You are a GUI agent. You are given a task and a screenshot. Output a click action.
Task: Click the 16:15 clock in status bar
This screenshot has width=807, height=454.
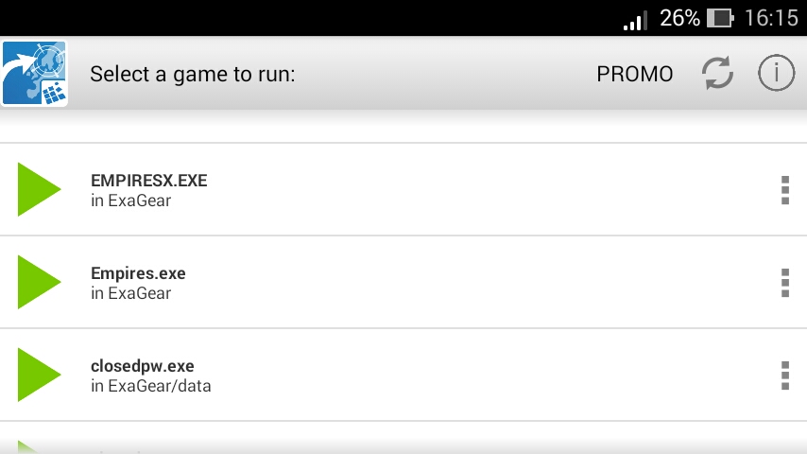click(771, 18)
